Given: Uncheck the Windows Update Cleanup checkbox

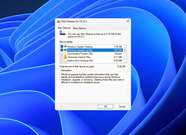Looking at the screenshot, I should click(62, 47).
